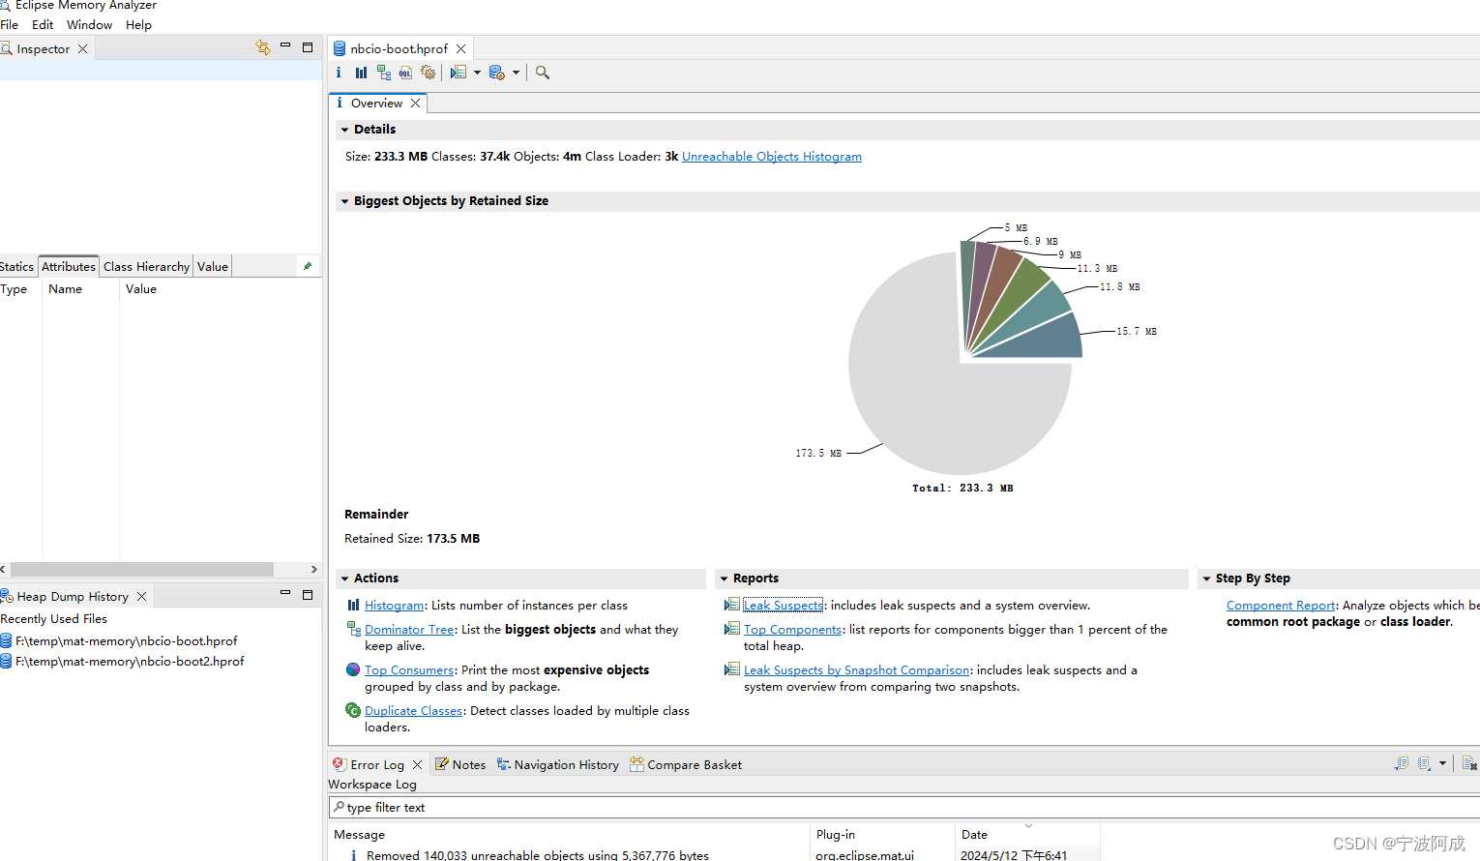Open the Dominator Tree toolbar icon
The height and width of the screenshot is (861, 1480).
pyautogui.click(x=383, y=72)
